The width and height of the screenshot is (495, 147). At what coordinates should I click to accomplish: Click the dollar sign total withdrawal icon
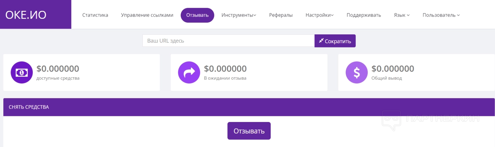click(357, 72)
